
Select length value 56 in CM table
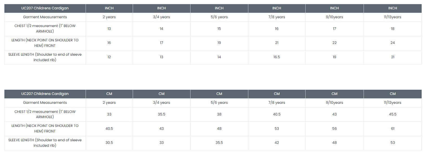(334, 129)
